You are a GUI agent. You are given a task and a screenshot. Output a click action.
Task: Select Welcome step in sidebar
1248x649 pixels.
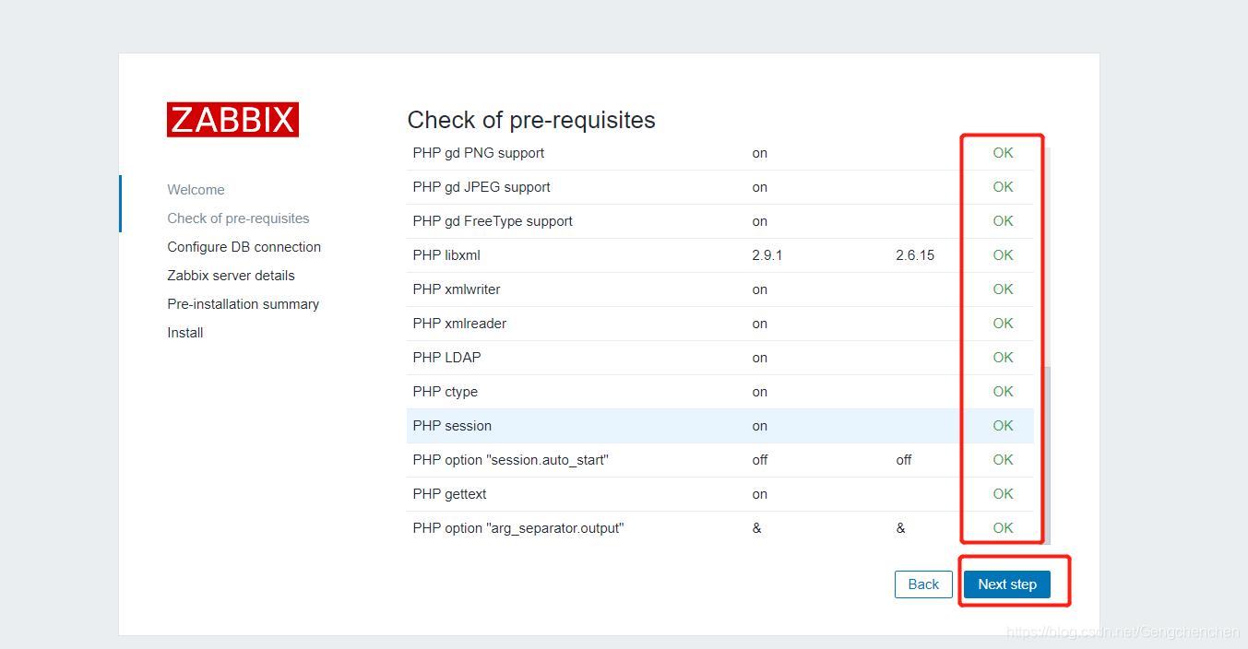[196, 190]
